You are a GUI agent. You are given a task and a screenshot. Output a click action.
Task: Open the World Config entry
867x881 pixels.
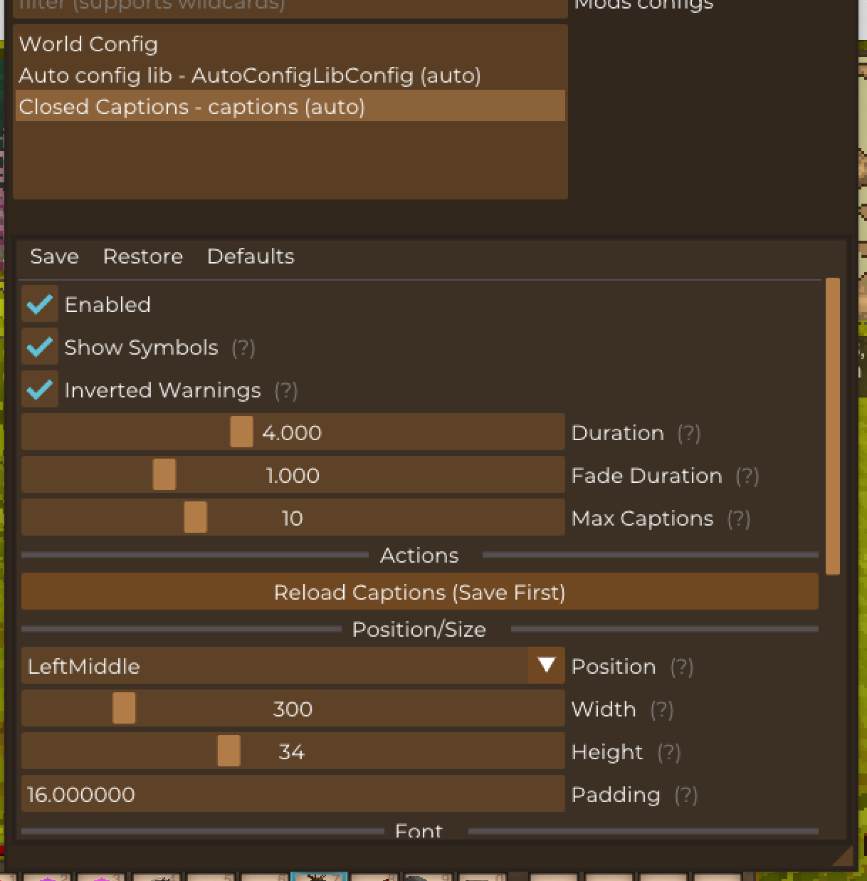pos(88,44)
